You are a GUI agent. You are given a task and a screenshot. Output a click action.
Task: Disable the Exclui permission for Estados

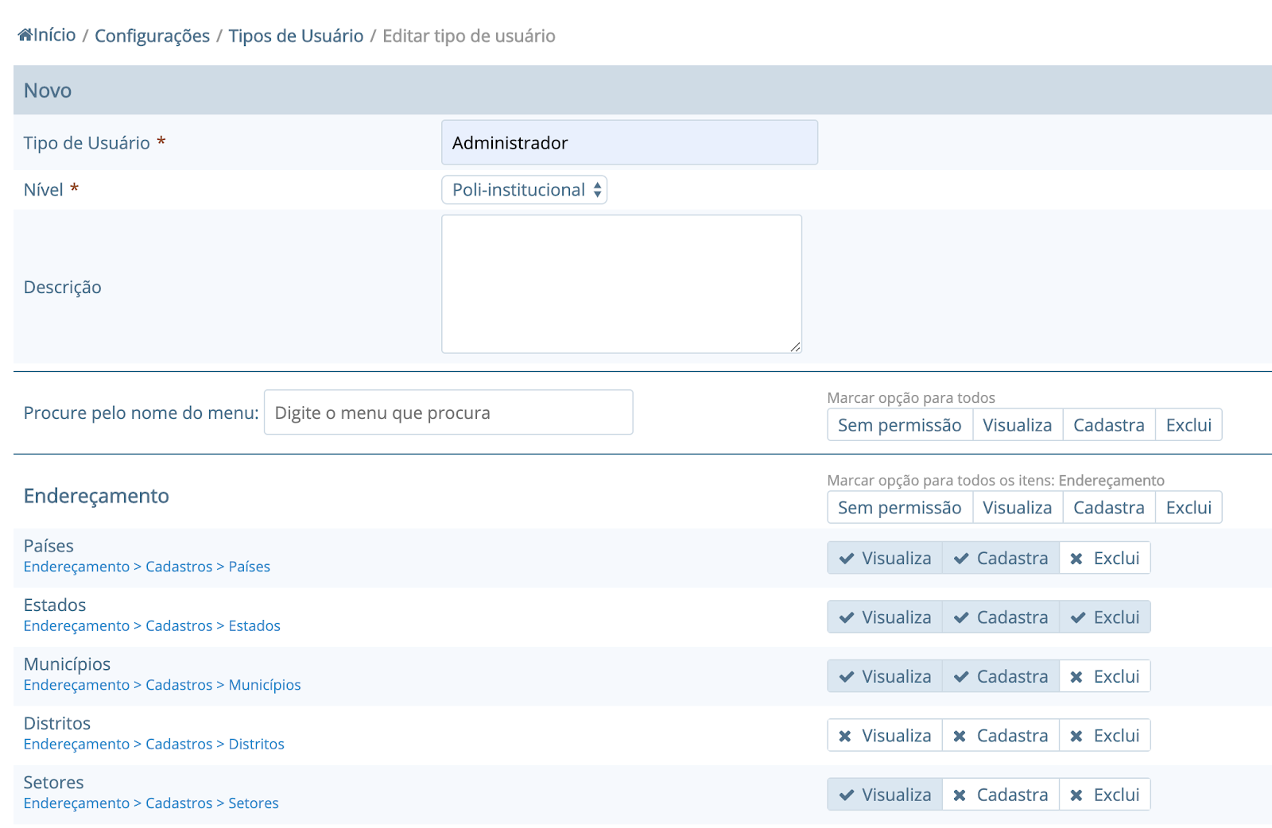(x=1104, y=617)
